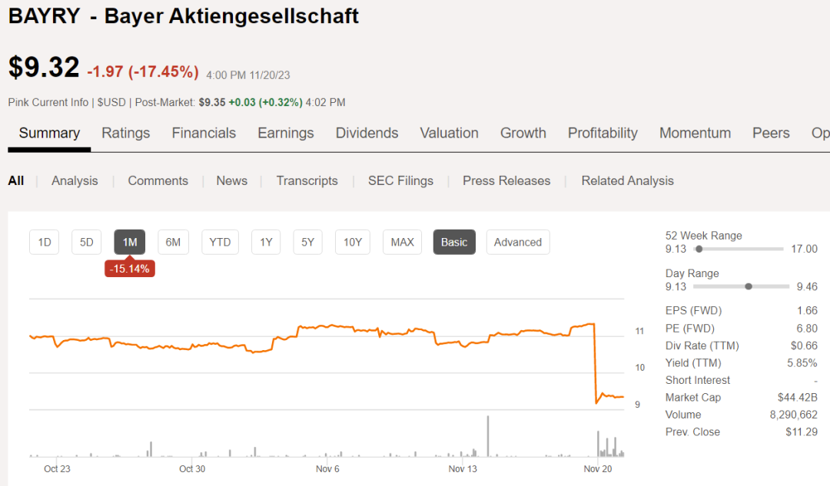The width and height of the screenshot is (830, 486).
Task: Switch to the Valuation tab
Action: [x=449, y=133]
